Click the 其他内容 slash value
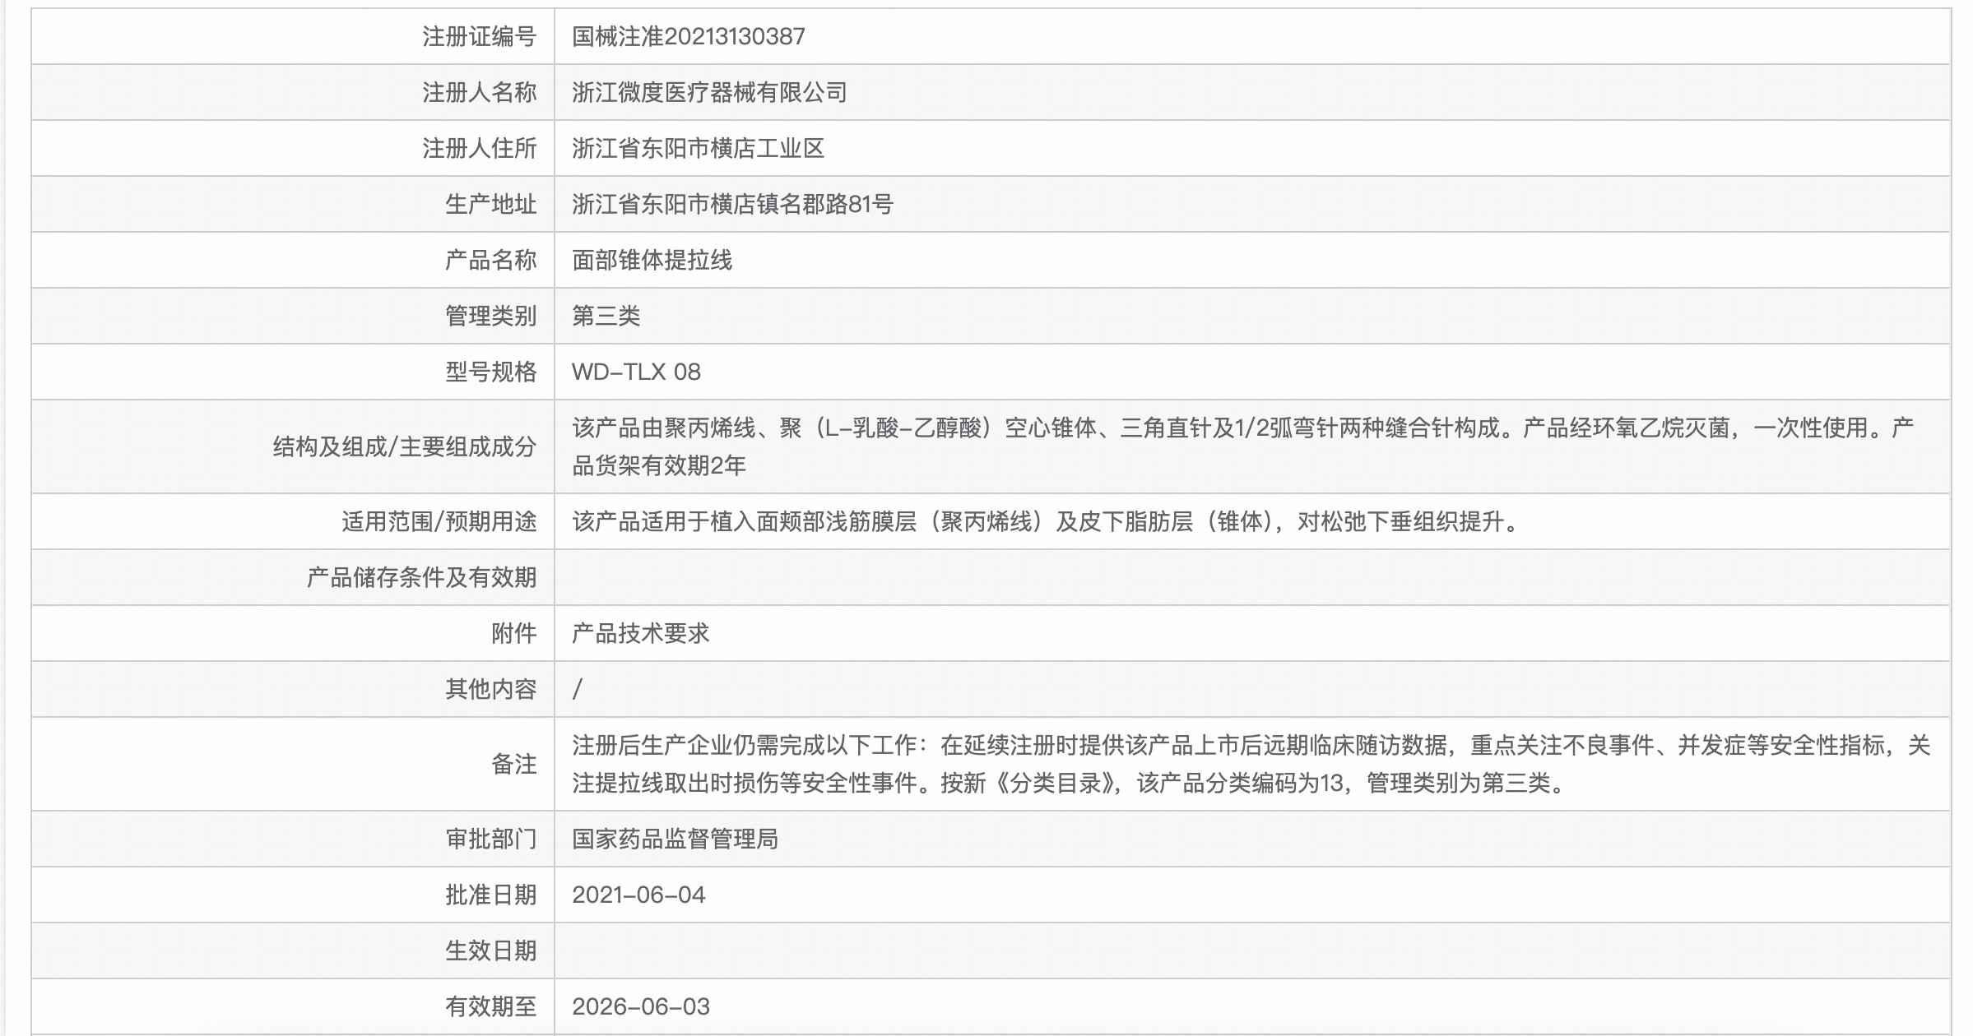 point(578,689)
